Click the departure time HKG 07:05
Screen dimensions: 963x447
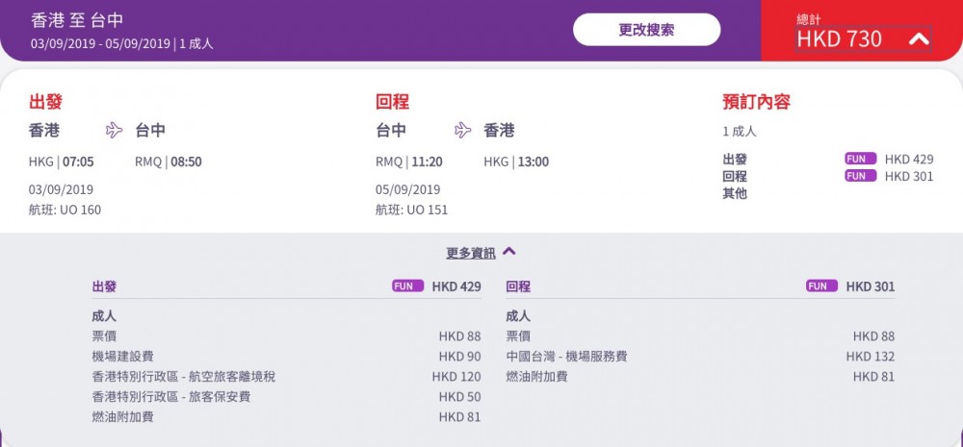coord(62,161)
